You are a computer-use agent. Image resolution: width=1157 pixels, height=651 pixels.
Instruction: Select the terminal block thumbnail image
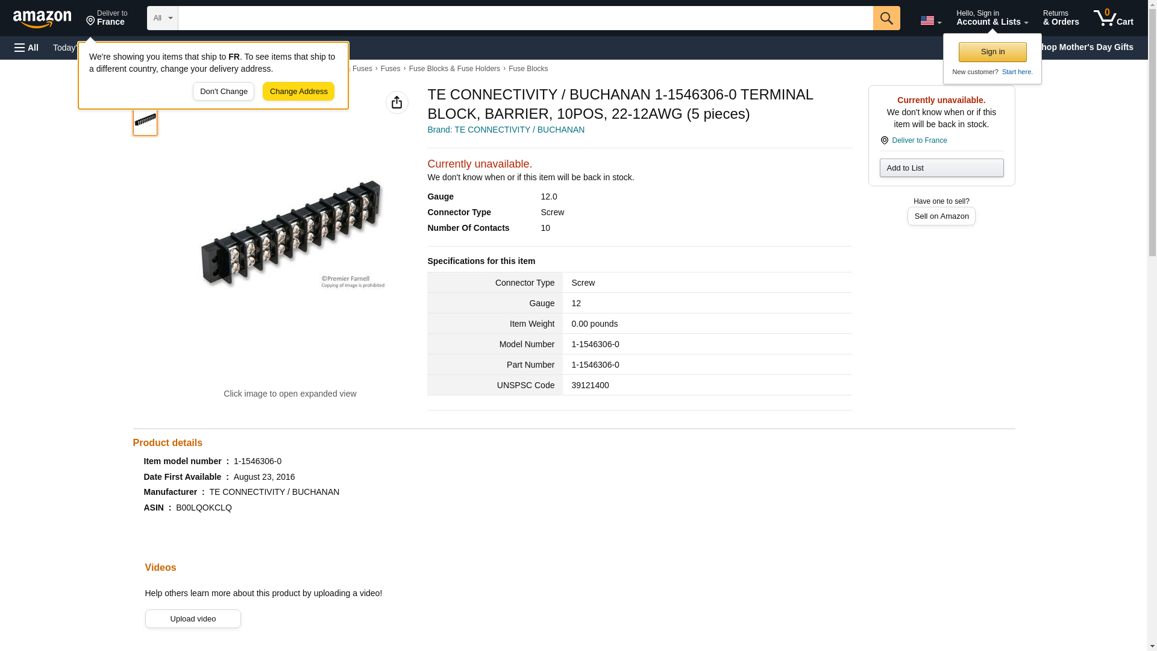[x=145, y=121]
